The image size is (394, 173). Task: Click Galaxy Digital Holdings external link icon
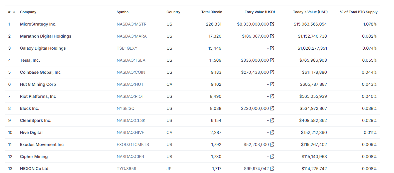pos(272,48)
